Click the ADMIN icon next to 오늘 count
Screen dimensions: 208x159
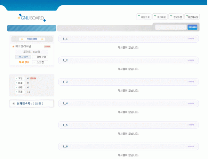pos(33,78)
